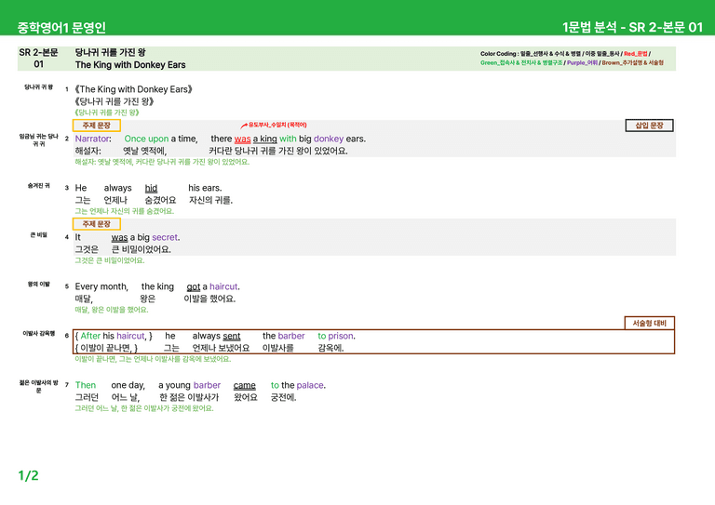Click the Korean phrase '{ 이발이 끝나면, }'

(106, 348)
